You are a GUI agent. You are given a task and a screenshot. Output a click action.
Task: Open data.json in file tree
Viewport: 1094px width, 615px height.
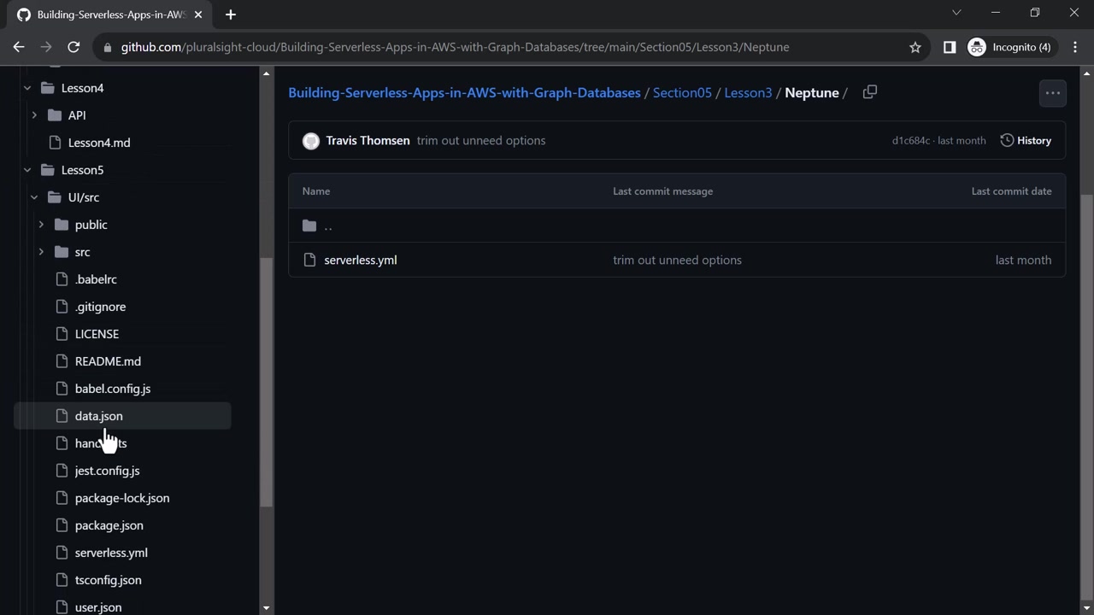[98, 416]
